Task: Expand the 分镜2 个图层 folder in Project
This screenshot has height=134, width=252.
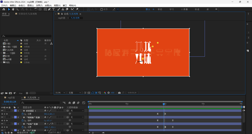Action: pos(1,47)
